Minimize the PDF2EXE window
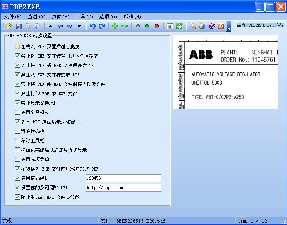The height and width of the screenshot is (225, 287). click(x=260, y=7)
